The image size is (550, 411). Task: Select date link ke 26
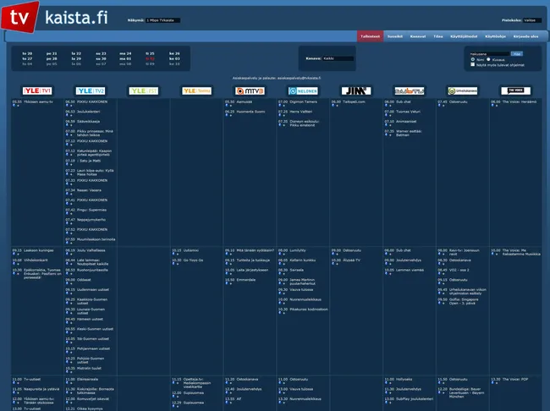click(x=174, y=53)
